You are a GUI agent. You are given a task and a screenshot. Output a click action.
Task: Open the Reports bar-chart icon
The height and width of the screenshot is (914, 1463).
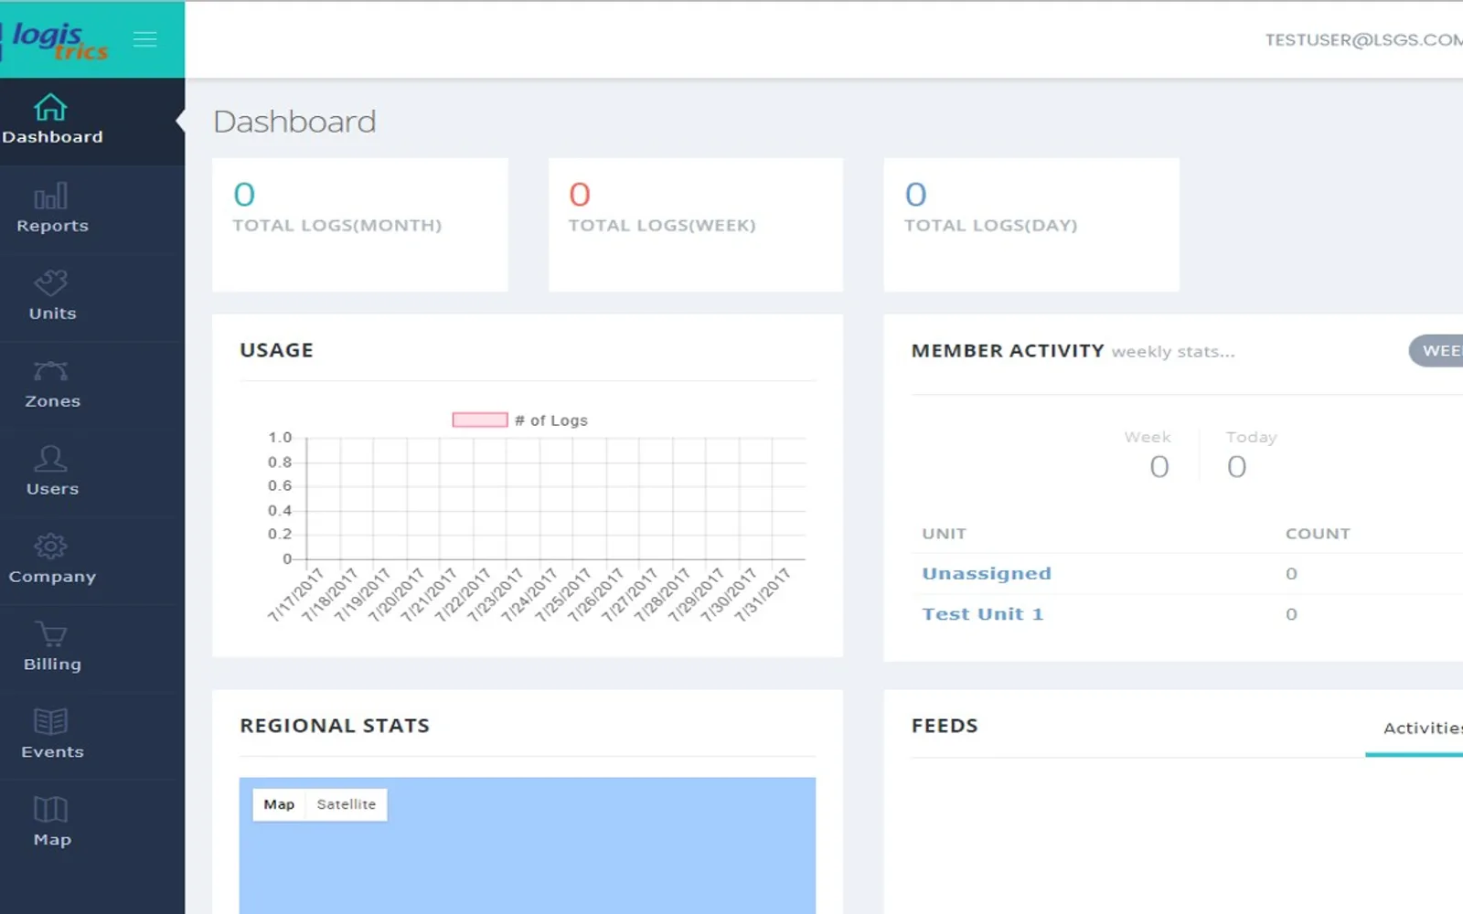50,197
